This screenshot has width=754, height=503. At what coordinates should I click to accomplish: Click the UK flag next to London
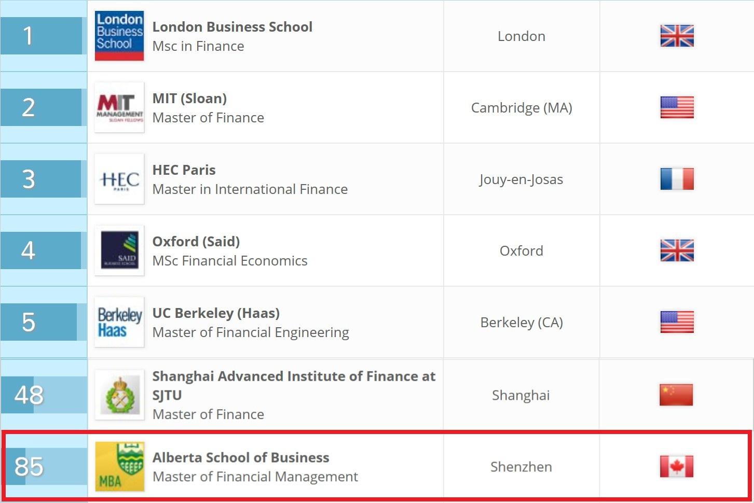[x=677, y=36]
